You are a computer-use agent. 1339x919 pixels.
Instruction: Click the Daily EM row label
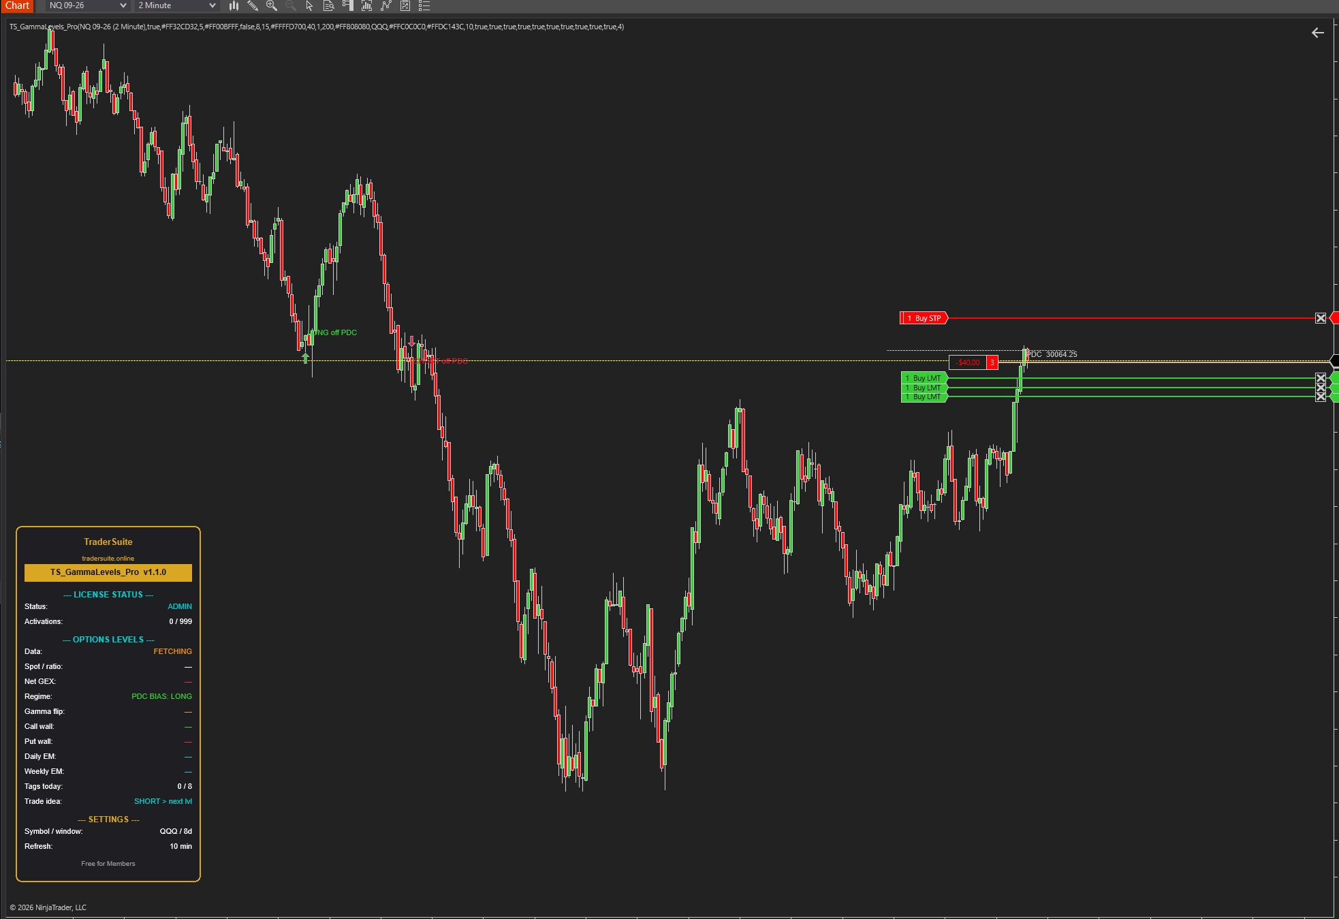(40, 756)
